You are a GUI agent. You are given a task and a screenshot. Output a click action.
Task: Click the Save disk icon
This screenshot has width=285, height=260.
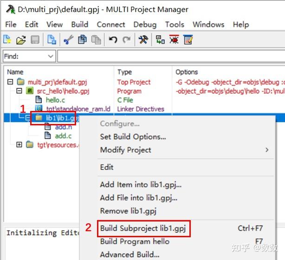point(35,40)
